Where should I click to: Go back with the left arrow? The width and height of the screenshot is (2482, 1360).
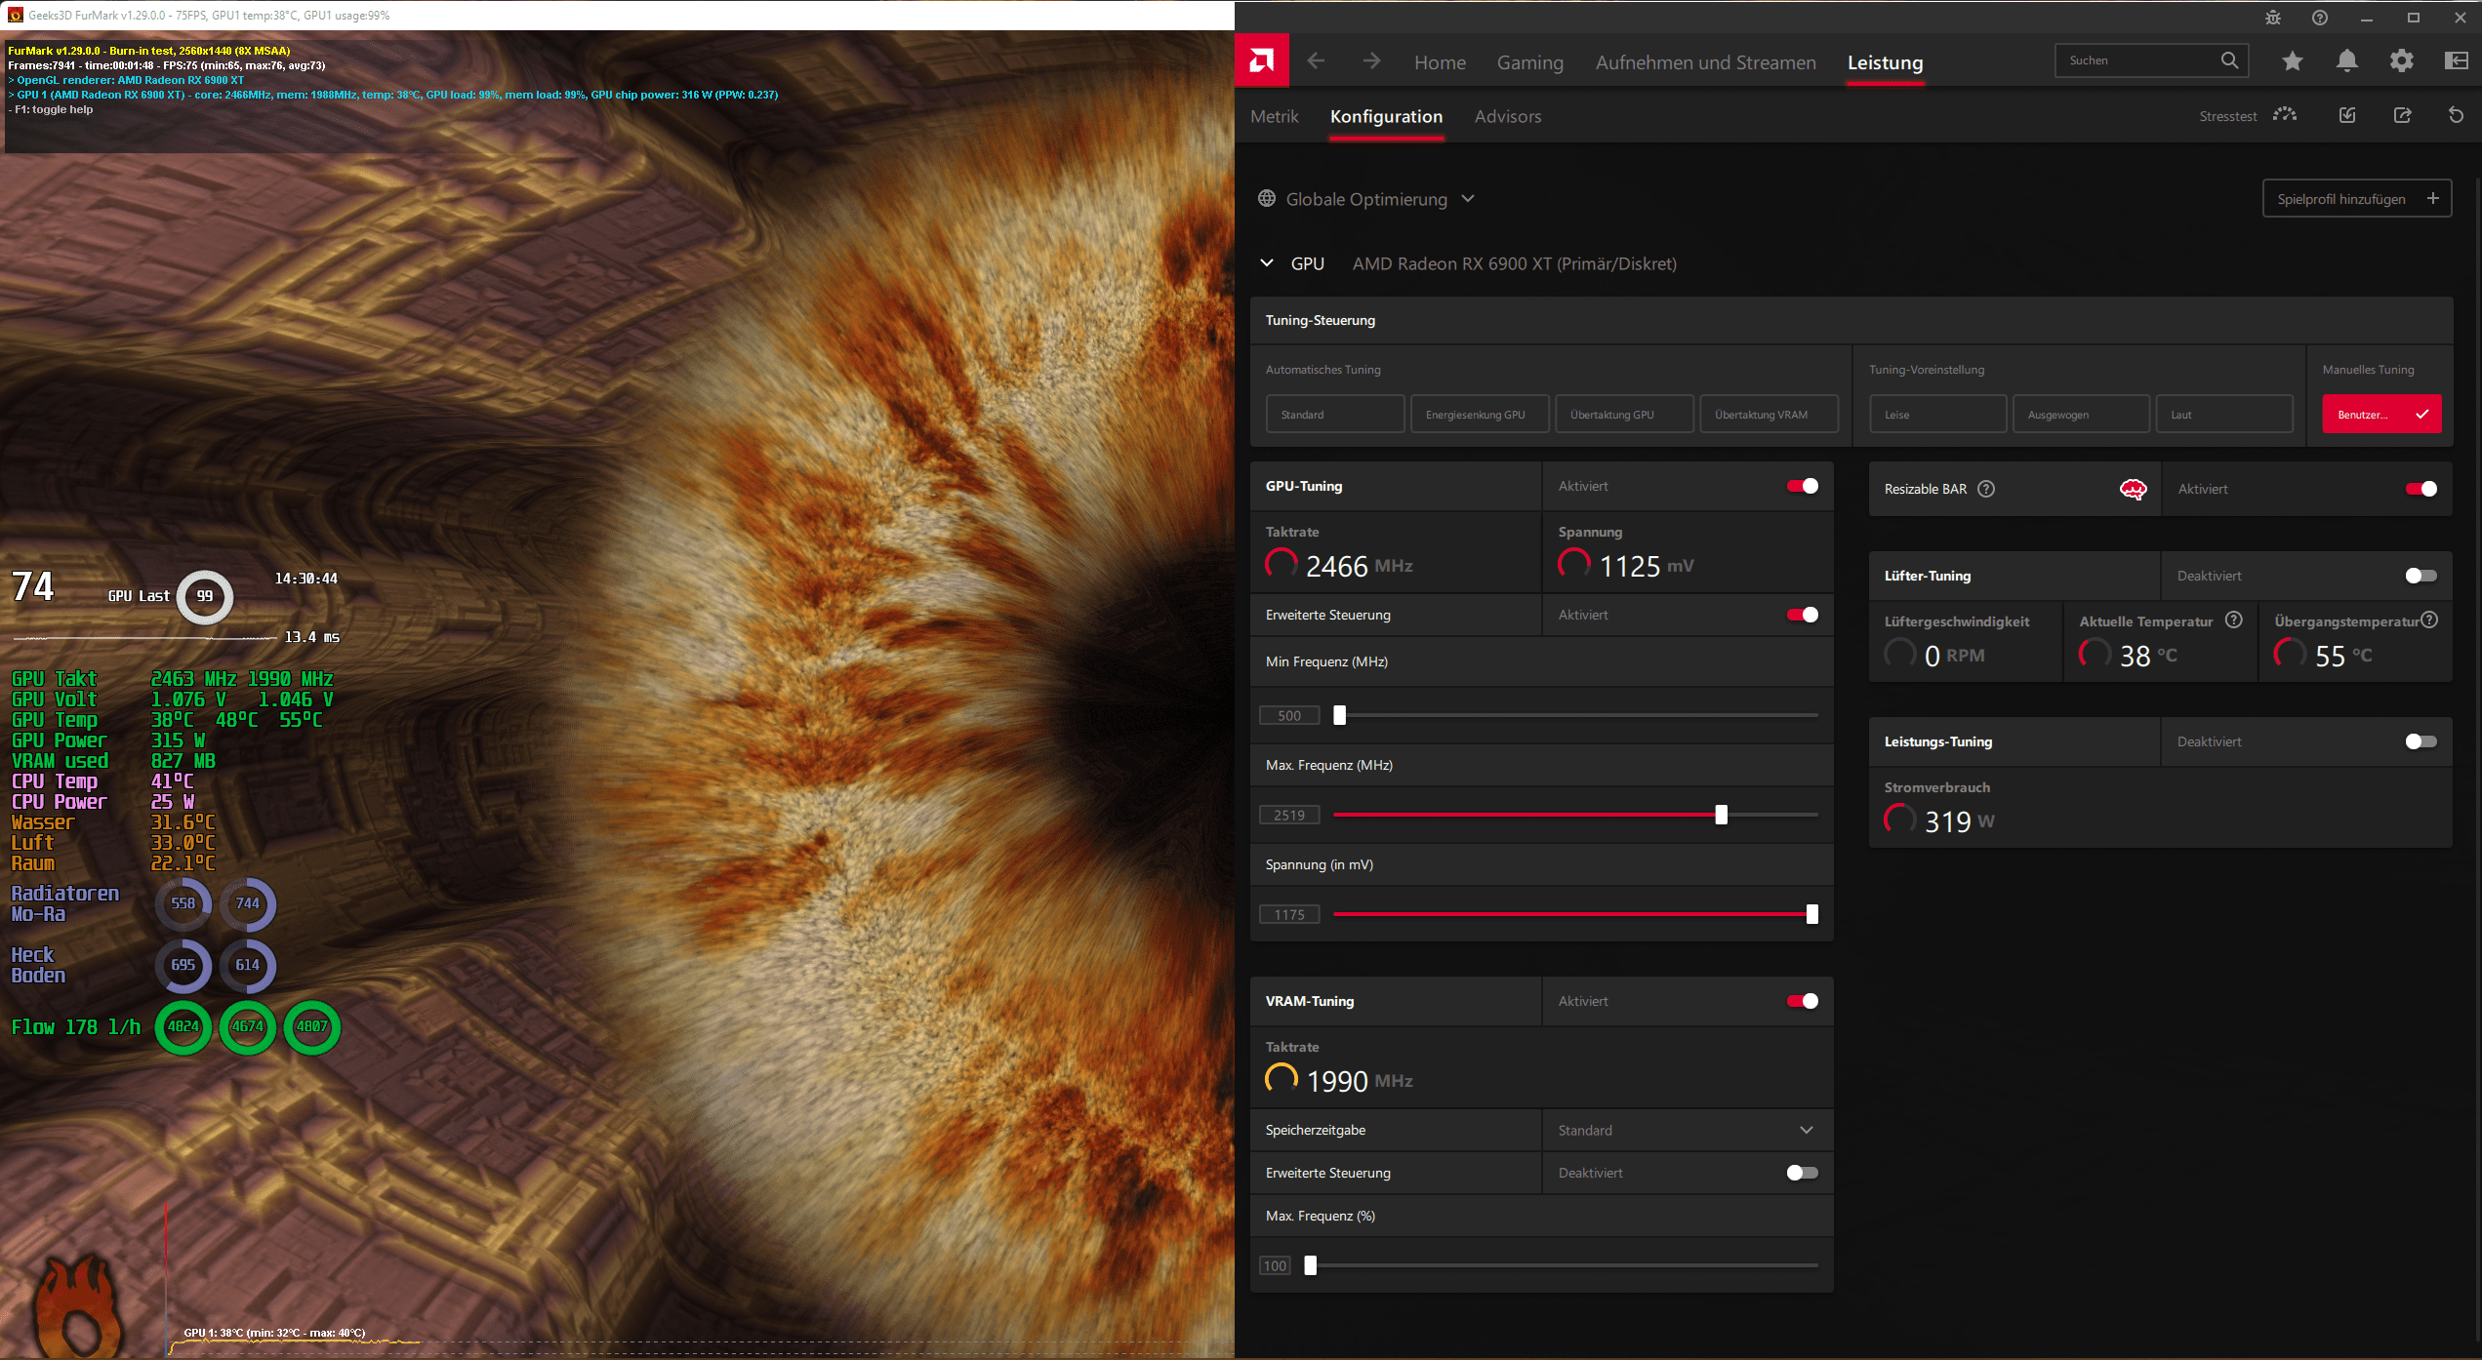(x=1316, y=61)
